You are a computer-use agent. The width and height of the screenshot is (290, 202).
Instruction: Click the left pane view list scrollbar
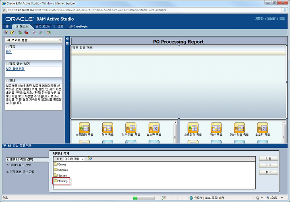(175, 132)
